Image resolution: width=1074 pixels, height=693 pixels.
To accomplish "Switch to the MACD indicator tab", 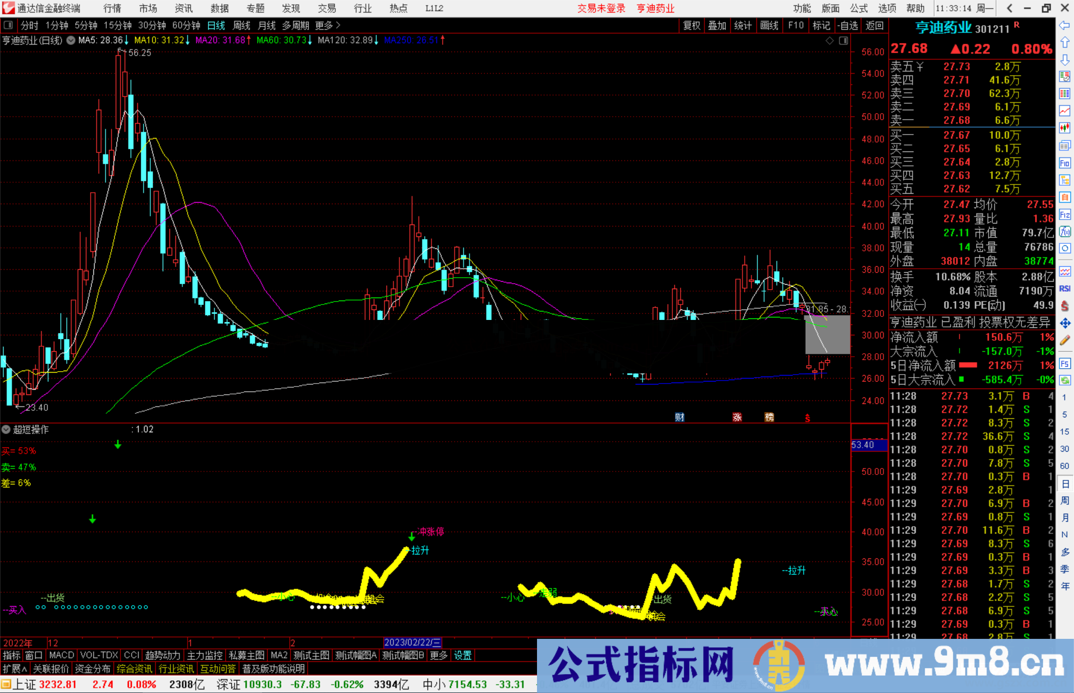I will 61,655.
